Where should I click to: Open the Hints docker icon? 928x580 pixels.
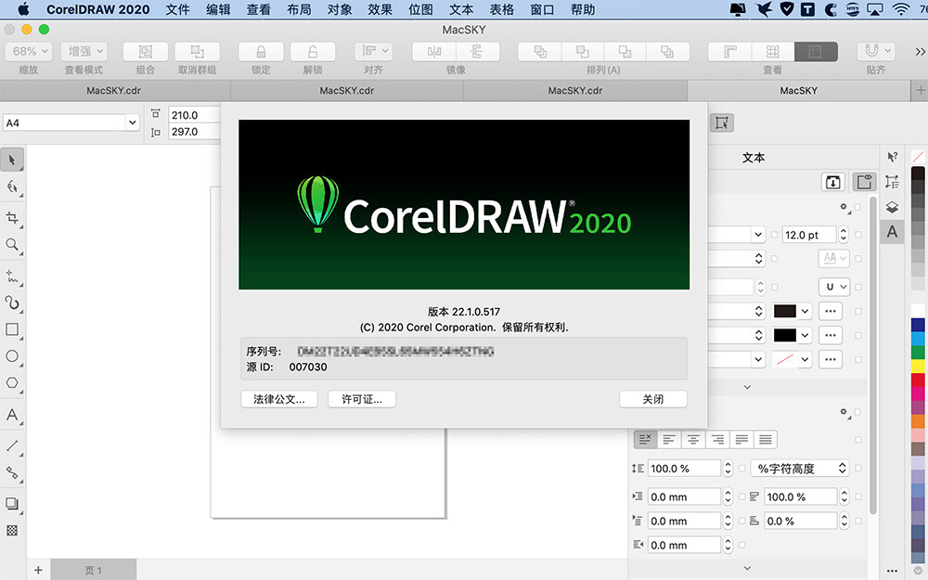(x=893, y=157)
